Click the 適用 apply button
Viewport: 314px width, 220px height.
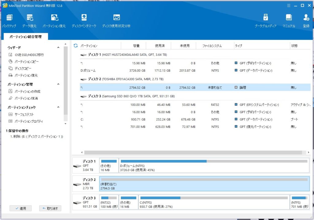tap(20, 208)
